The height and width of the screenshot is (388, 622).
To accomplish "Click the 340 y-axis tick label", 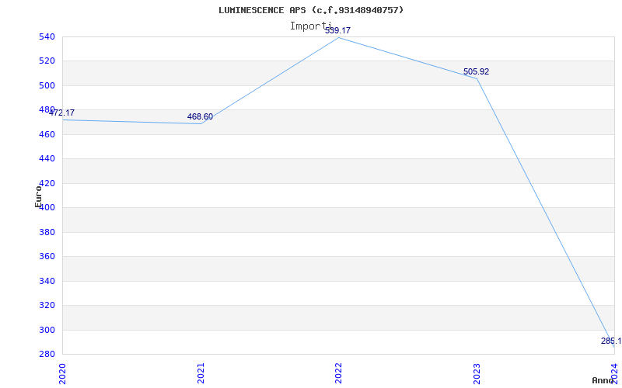I will pos(47,282).
